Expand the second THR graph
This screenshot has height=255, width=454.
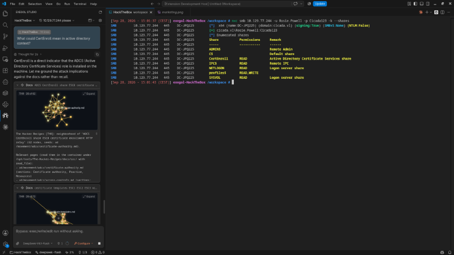89,197
